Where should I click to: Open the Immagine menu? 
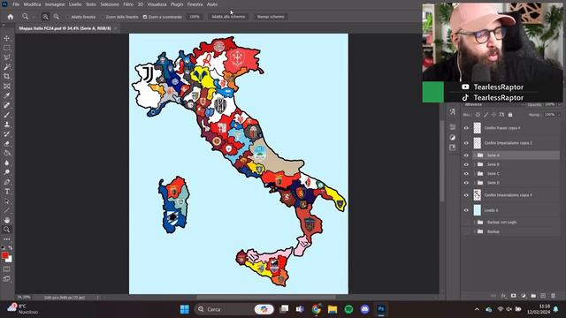[x=55, y=4]
